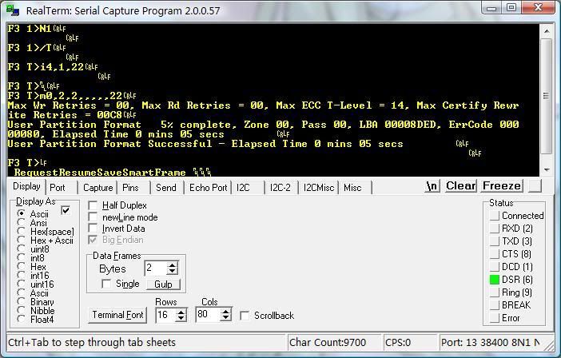The width and height of the screenshot is (561, 358).
Task: Enable the Scrollback checkbox
Action: pos(245,316)
